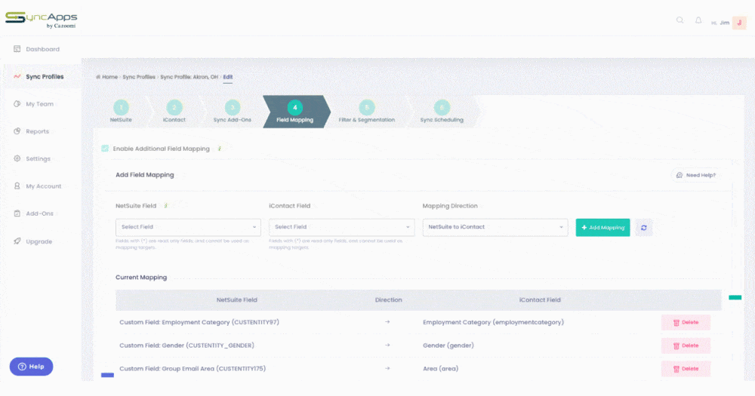Click the Sync Profiles sidebar icon
The height and width of the screenshot is (396, 755).
coord(17,76)
